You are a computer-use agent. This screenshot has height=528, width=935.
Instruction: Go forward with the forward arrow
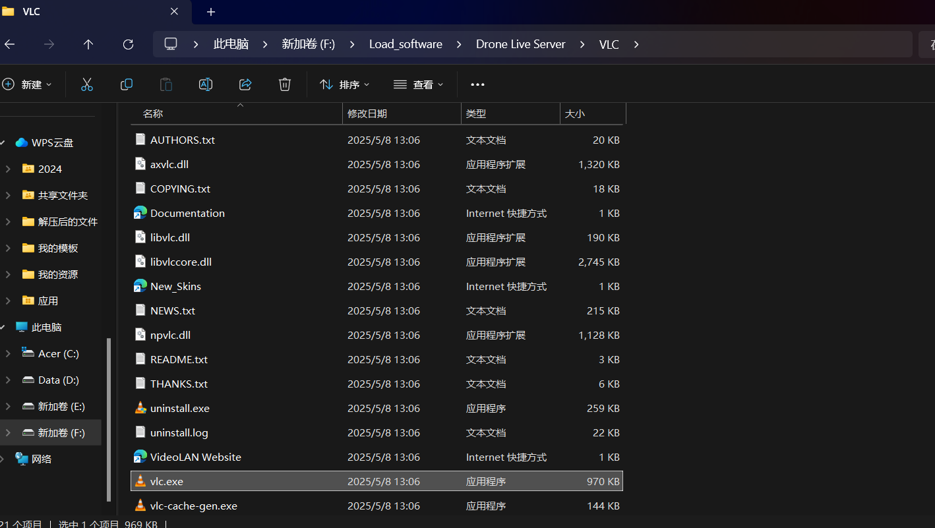tap(49, 44)
